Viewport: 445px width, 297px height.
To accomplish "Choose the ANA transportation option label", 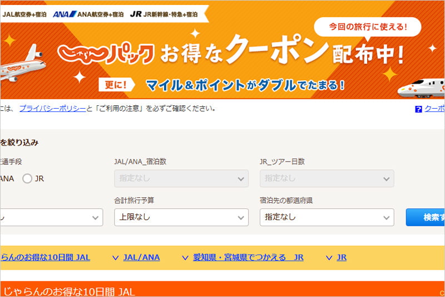I will 8,179.
